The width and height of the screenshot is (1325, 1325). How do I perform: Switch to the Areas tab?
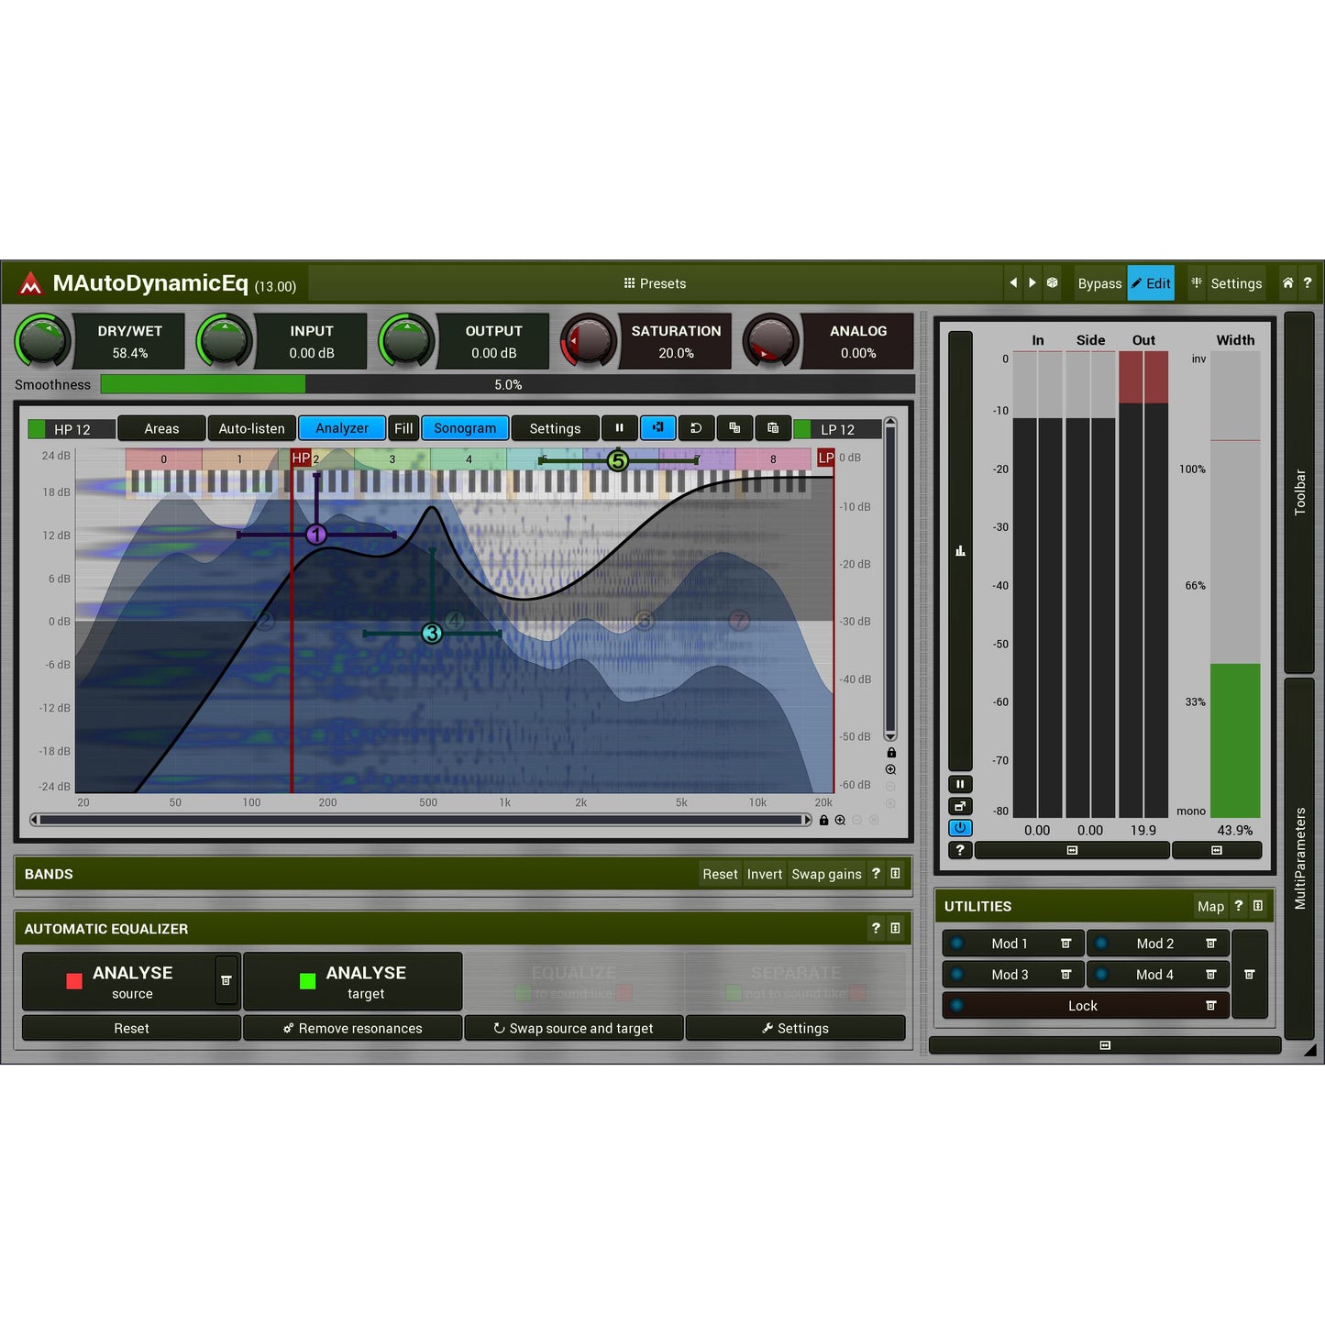pos(161,427)
